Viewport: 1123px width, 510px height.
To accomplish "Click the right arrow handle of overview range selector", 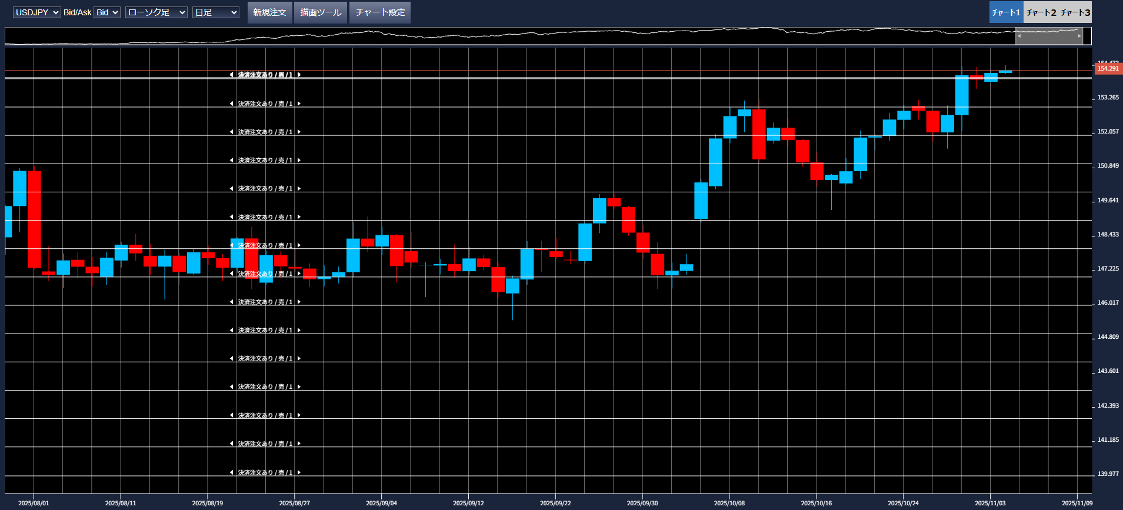I will (x=1079, y=36).
